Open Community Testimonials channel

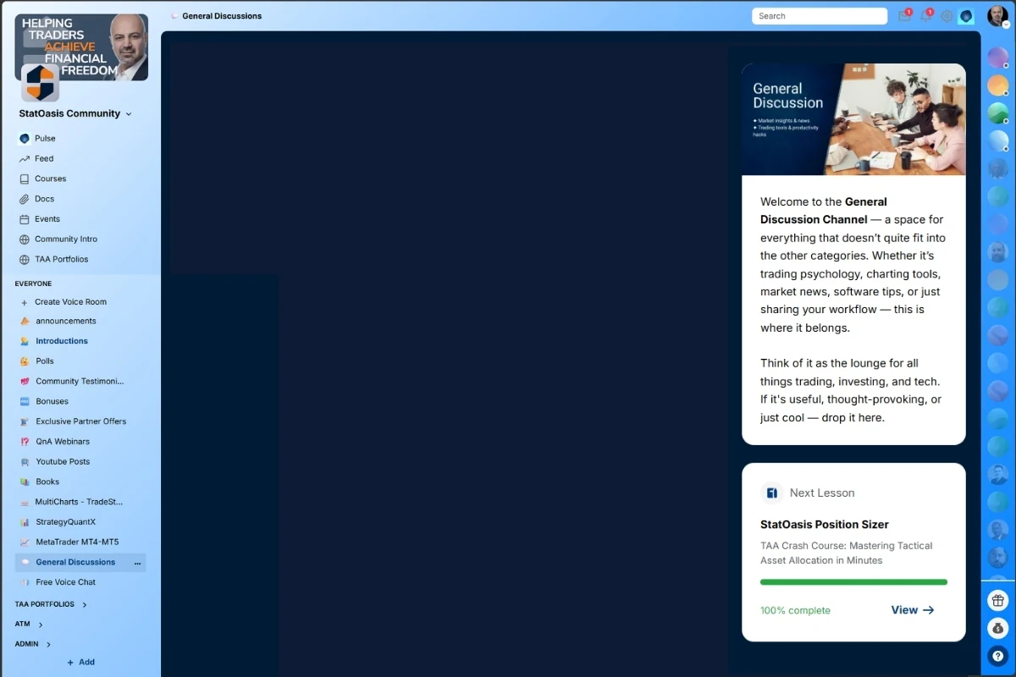tap(80, 381)
